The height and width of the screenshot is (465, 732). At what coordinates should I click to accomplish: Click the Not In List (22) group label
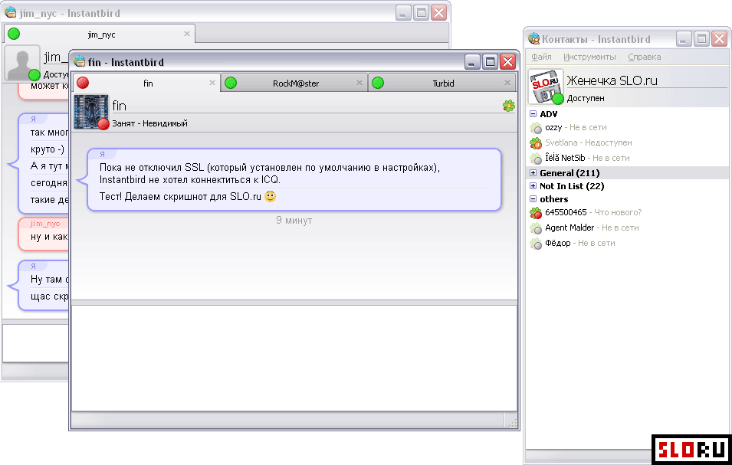[x=572, y=186]
